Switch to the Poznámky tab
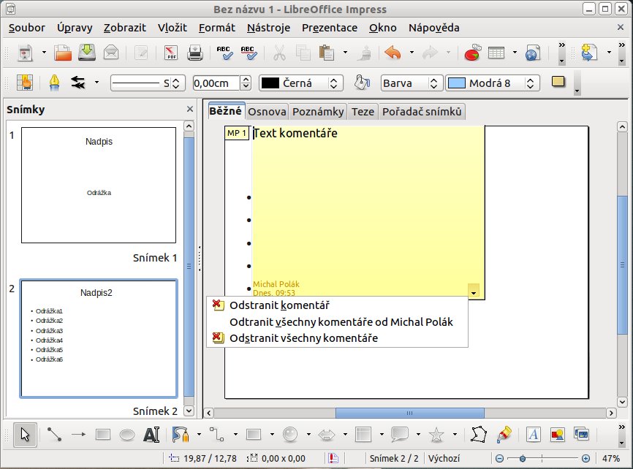Image resolution: width=633 pixels, height=469 pixels. pos(318,112)
